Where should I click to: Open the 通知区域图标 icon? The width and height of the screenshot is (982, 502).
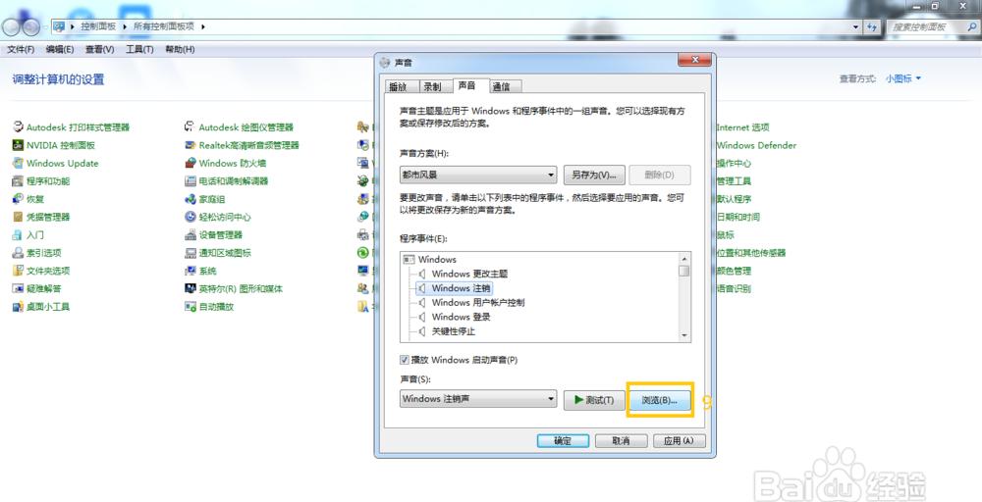point(190,253)
